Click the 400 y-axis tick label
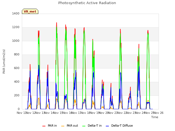Image resolution: width=175 pixels, height=131 pixels. [x=17, y=82]
